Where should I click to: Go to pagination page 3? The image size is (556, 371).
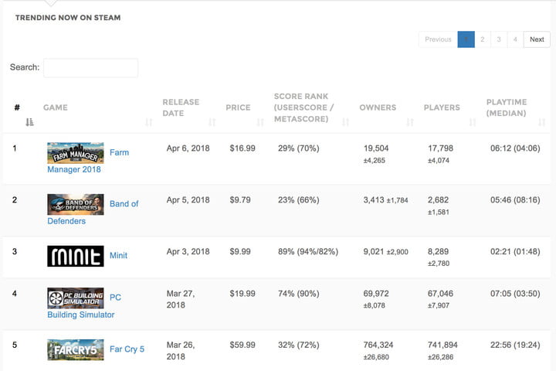click(499, 39)
